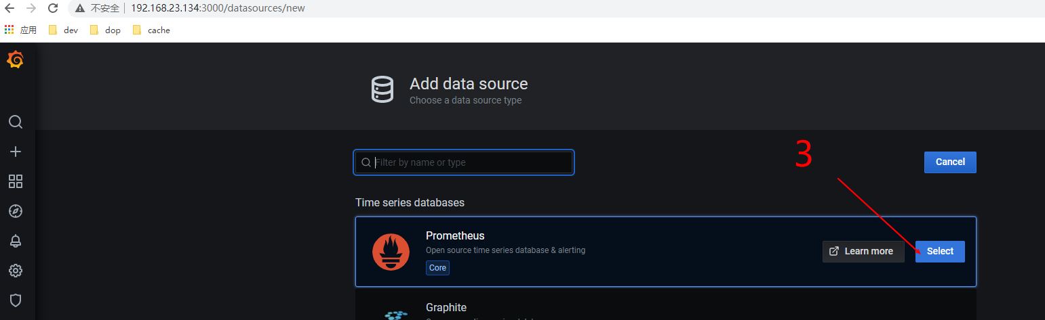1045x320 pixels.
Task: Open the Configuration gear icon
Action: click(x=16, y=271)
